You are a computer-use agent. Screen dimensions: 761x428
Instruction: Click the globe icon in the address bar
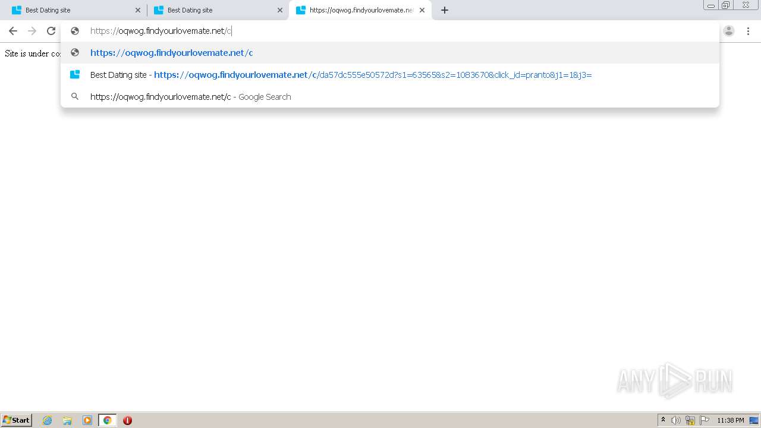tap(75, 31)
